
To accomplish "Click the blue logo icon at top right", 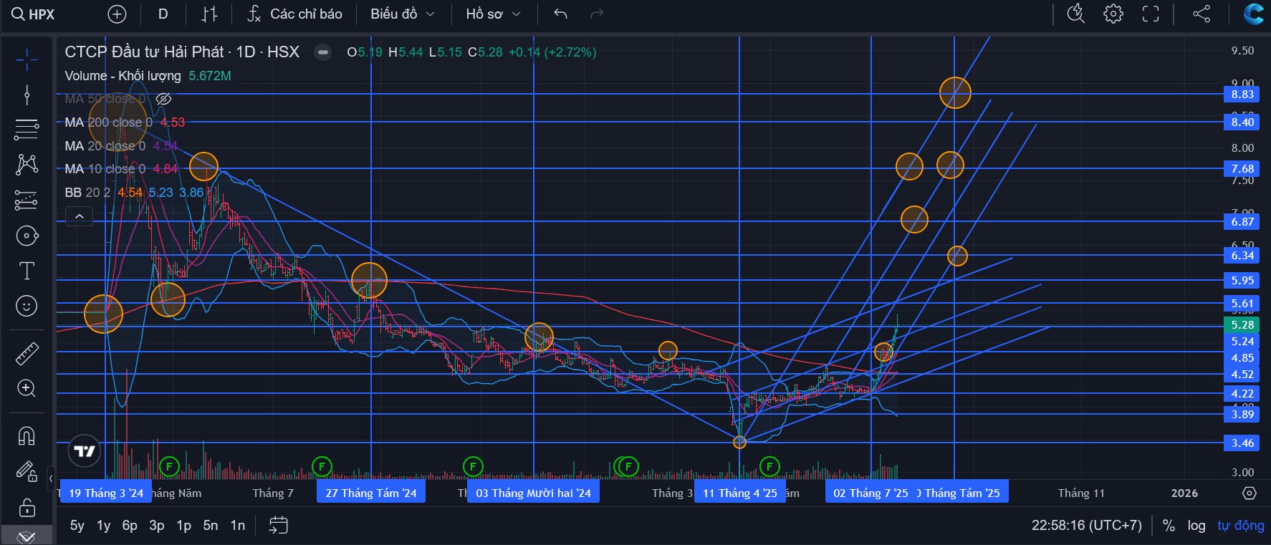I will 1254,14.
